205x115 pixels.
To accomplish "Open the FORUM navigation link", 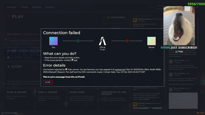I will click(24, 7).
